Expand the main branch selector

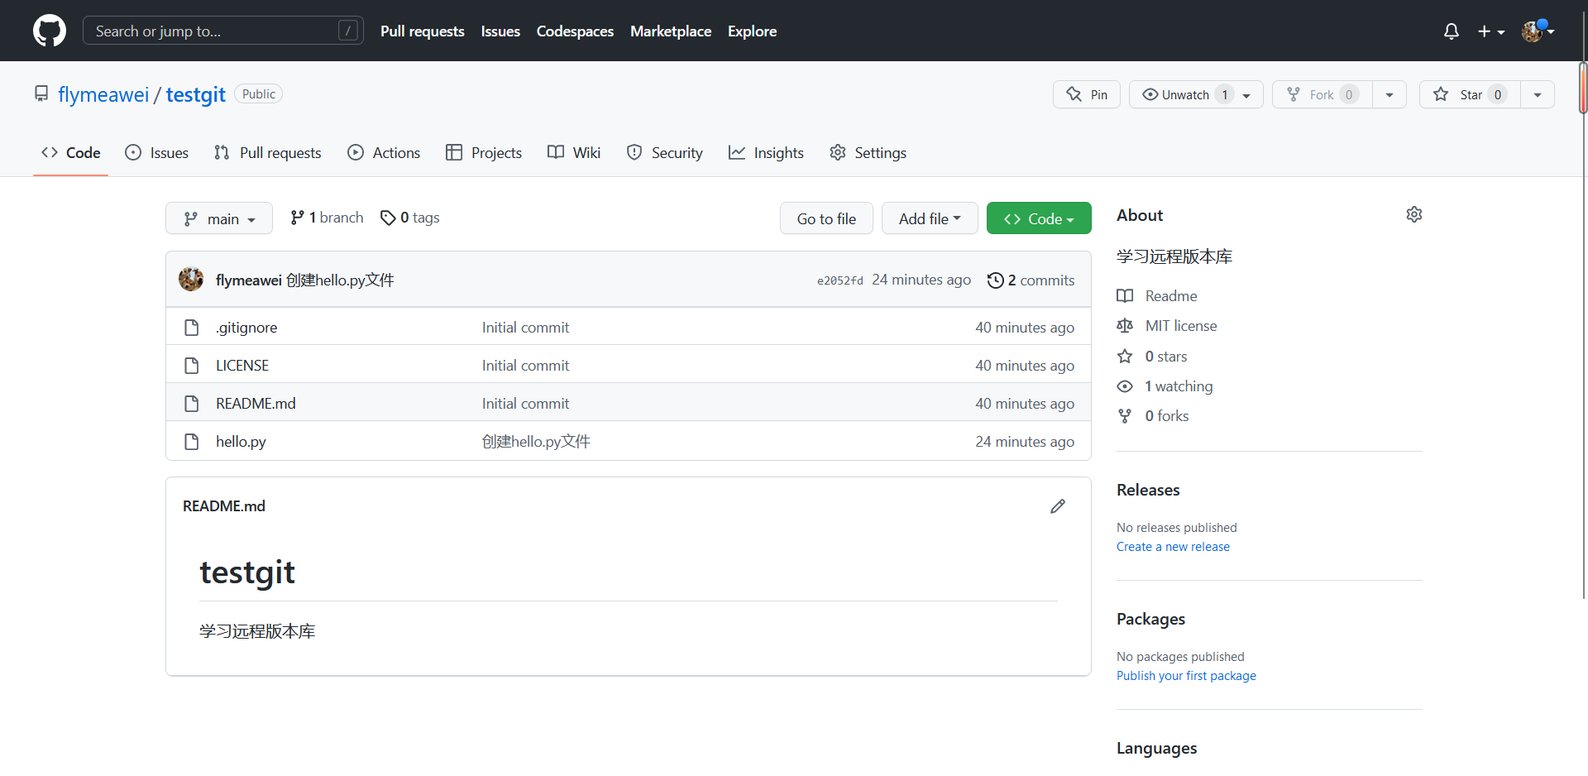coord(219,218)
